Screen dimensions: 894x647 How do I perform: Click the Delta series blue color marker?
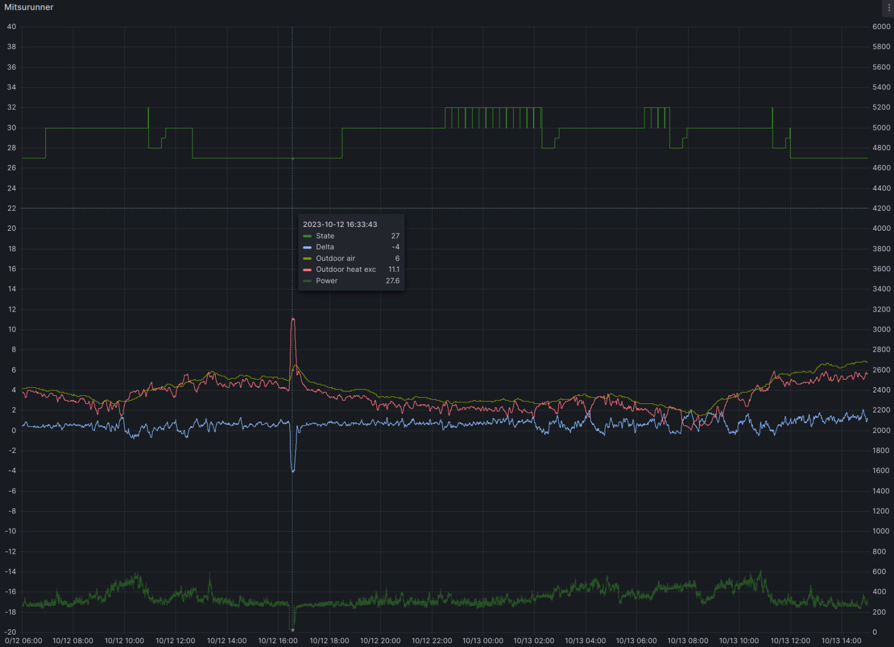307,247
